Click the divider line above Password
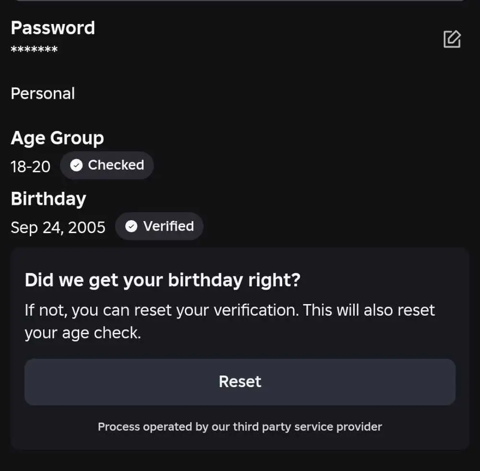 [240, 0]
